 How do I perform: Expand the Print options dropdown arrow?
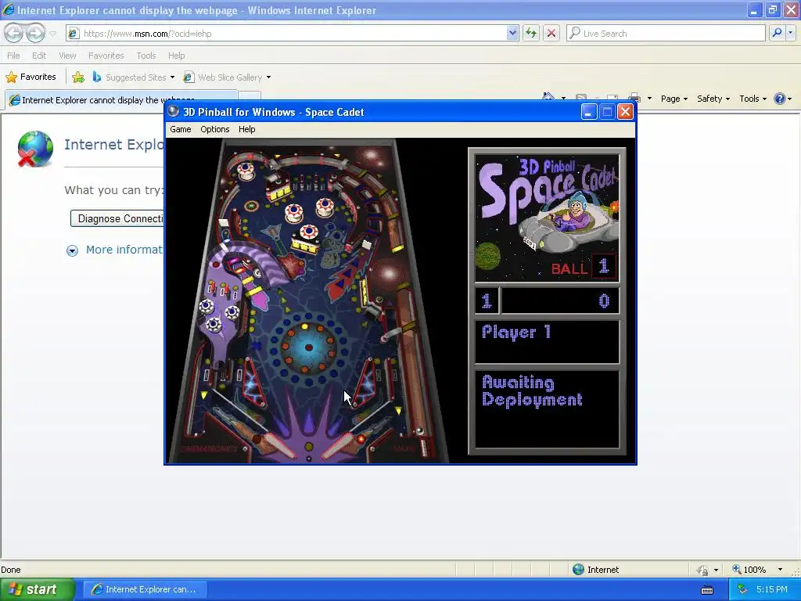pyautogui.click(x=649, y=99)
